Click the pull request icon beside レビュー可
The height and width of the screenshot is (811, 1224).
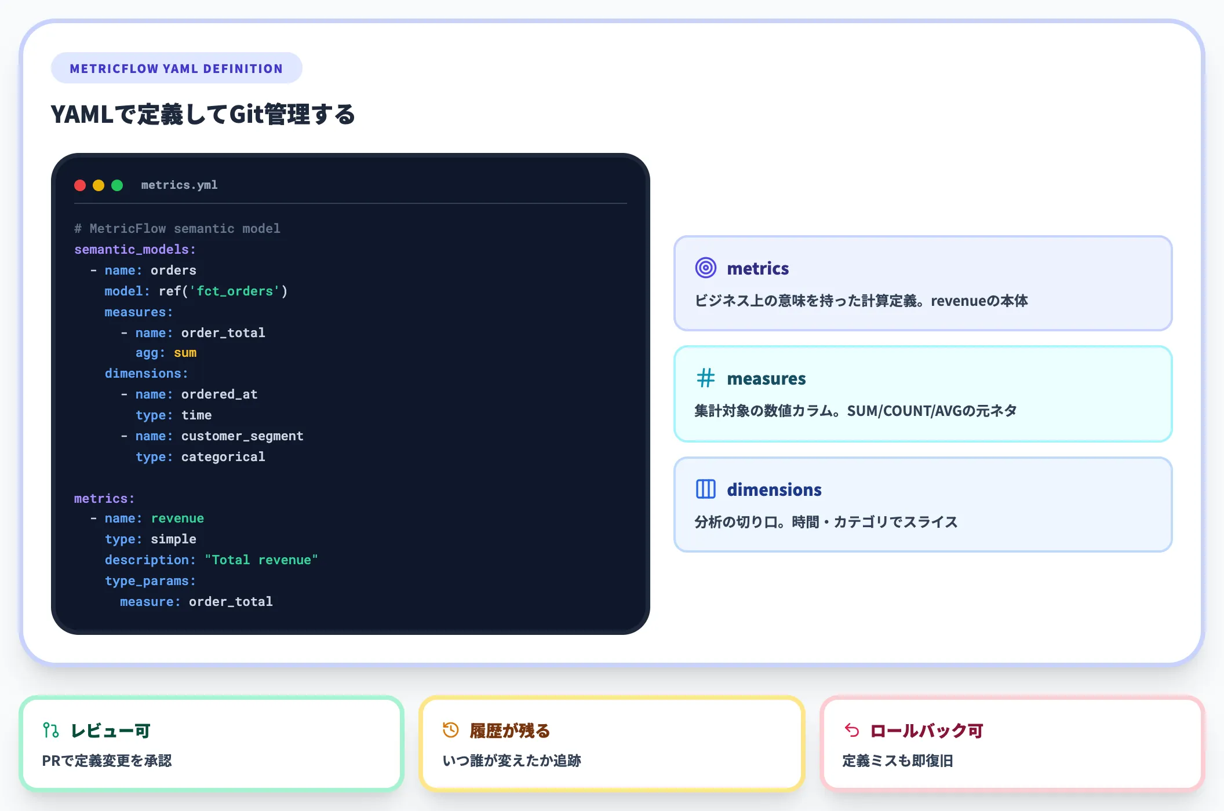coord(50,730)
